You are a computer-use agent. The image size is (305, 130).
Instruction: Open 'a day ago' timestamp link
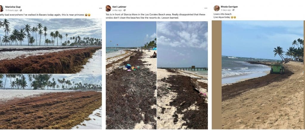pyautogui.click(x=117, y=10)
